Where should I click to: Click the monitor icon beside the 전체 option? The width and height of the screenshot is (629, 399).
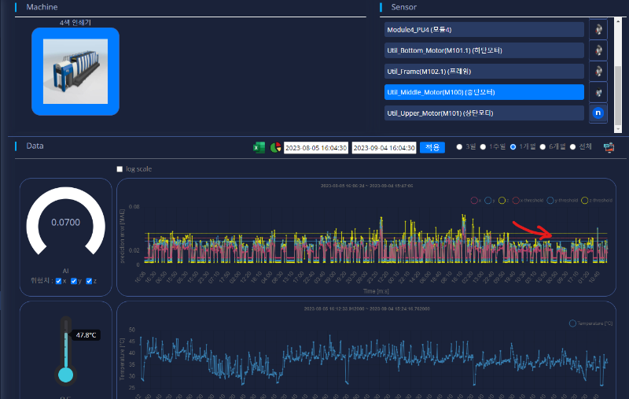609,147
